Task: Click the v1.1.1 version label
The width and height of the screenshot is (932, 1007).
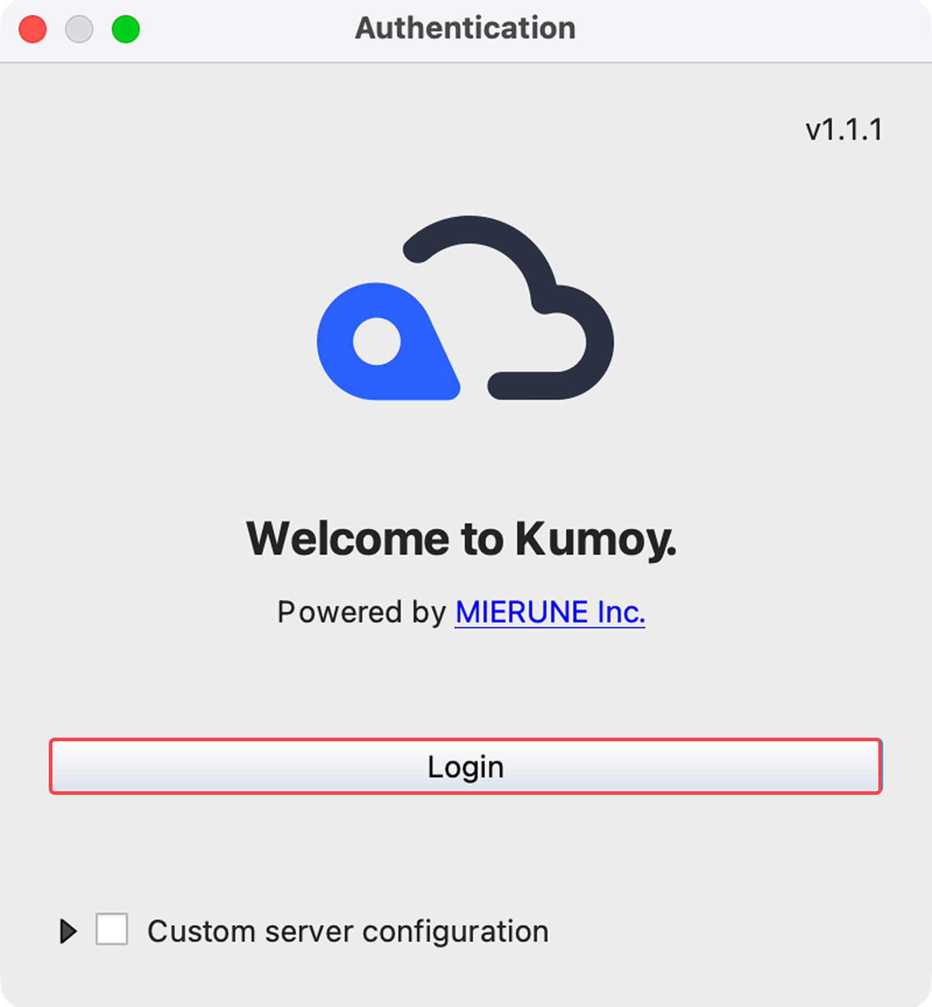Action: point(843,128)
